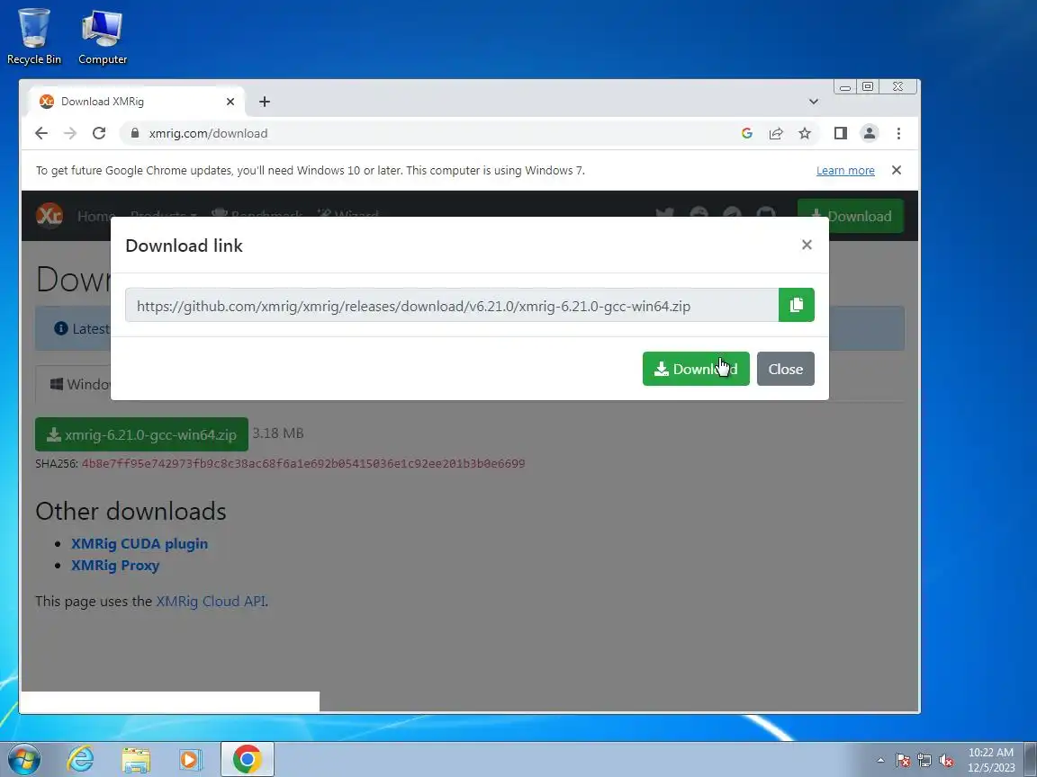Select the Download XMRig tab

(x=136, y=102)
